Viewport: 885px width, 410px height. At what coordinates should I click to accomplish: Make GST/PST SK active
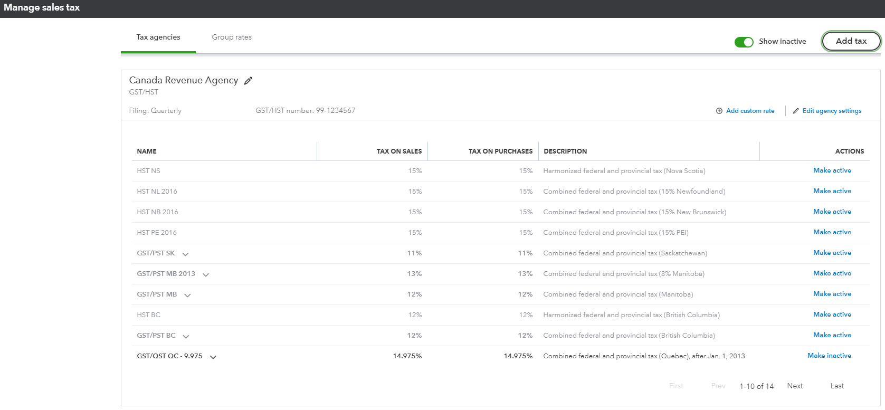832,253
